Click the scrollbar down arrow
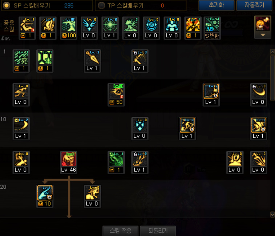 pyautogui.click(x=272, y=215)
